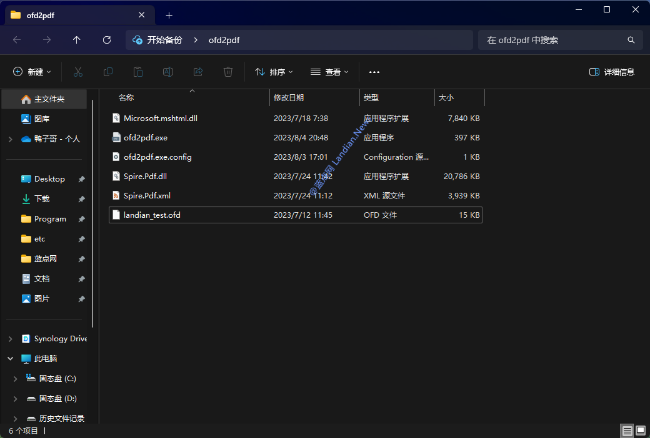The width and height of the screenshot is (650, 438).
Task: Navigate up one folder level
Action: [x=77, y=40]
